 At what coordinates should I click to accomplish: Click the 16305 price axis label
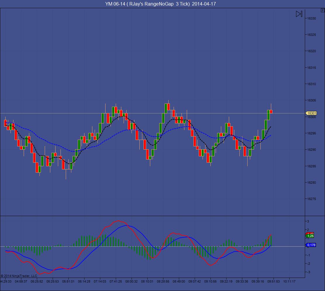pos(311,100)
